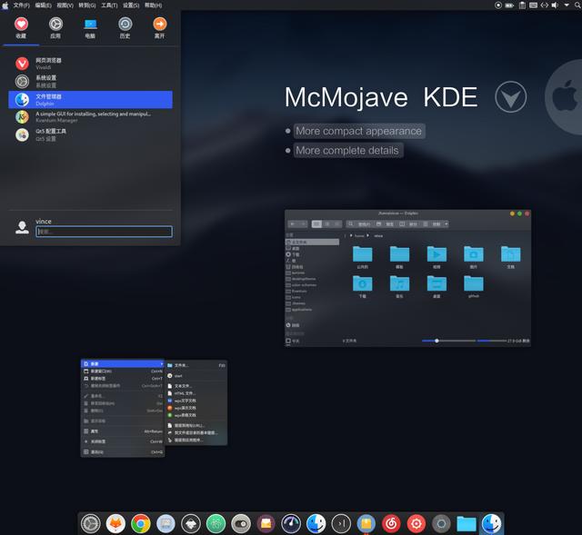Open Chrome from the dock

140,523
